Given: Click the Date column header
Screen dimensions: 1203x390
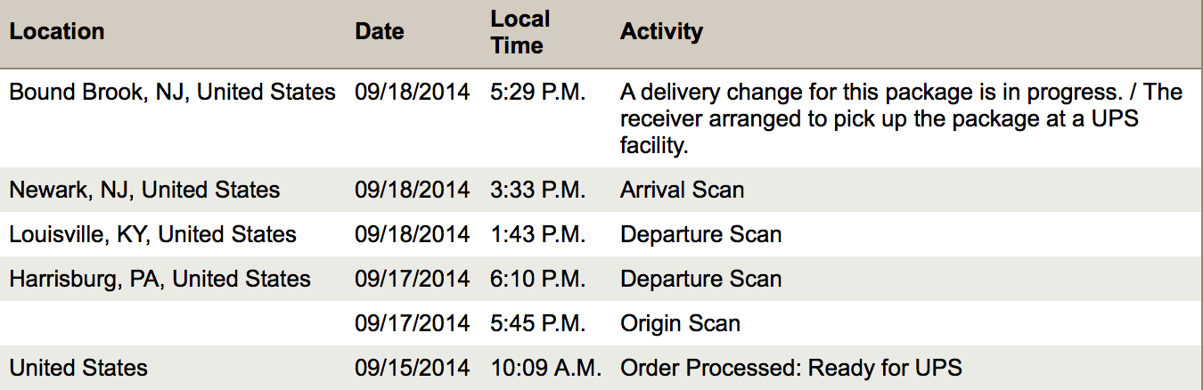Looking at the screenshot, I should tap(379, 32).
